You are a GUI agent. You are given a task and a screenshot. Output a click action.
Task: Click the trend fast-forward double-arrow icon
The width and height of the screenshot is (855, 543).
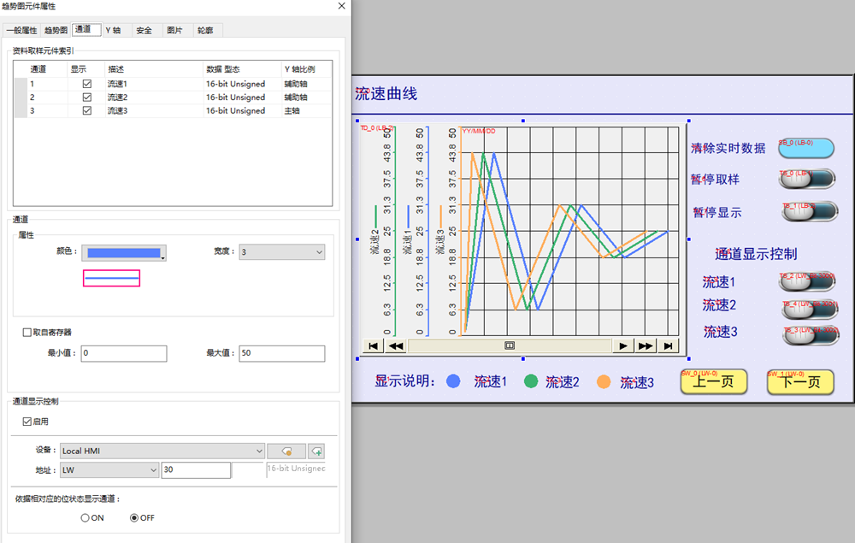646,345
